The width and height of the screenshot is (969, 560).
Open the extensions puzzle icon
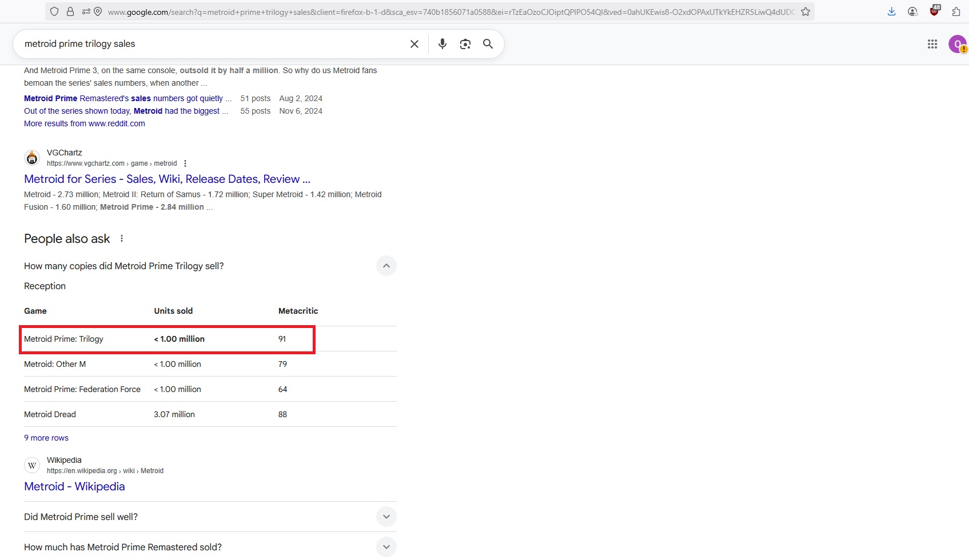[x=956, y=11]
